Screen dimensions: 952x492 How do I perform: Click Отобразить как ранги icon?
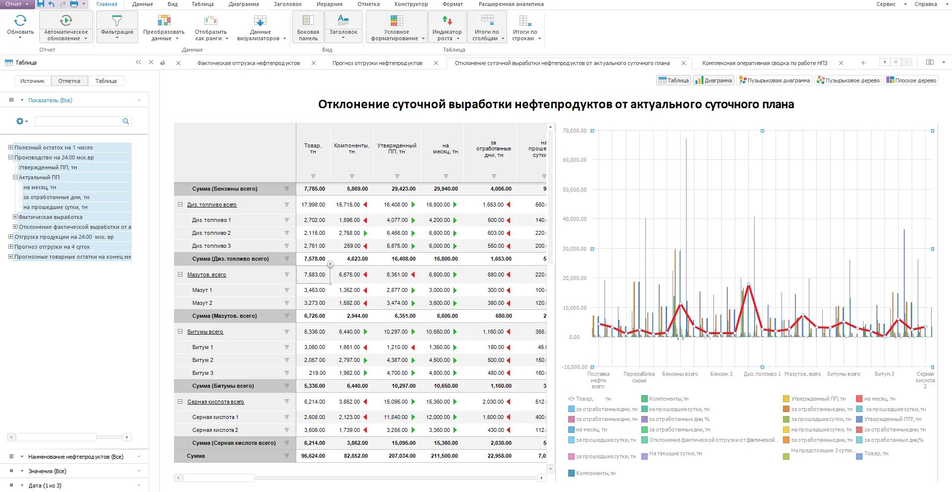coord(211,20)
